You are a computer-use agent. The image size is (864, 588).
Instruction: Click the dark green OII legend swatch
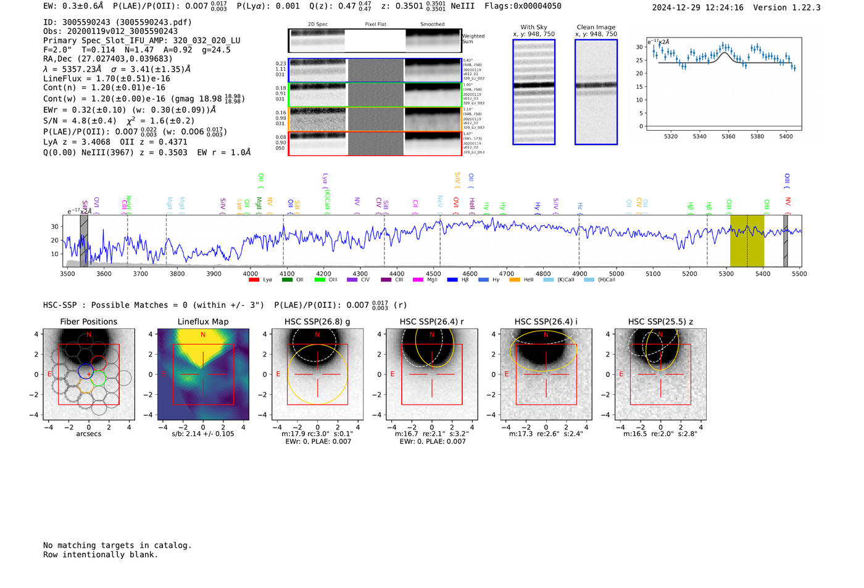coord(287,280)
